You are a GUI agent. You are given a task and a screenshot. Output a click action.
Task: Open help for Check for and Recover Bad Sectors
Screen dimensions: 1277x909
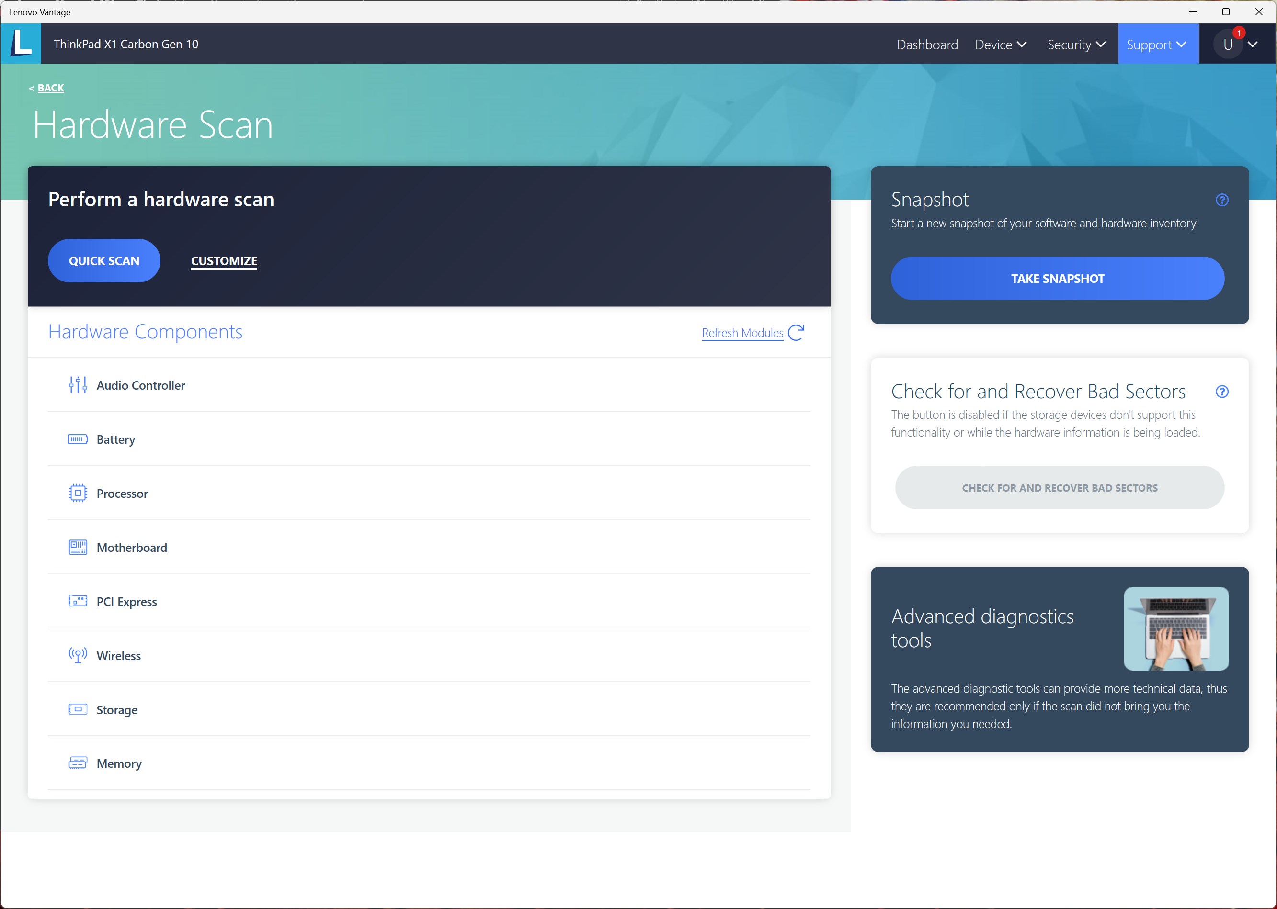click(x=1221, y=392)
